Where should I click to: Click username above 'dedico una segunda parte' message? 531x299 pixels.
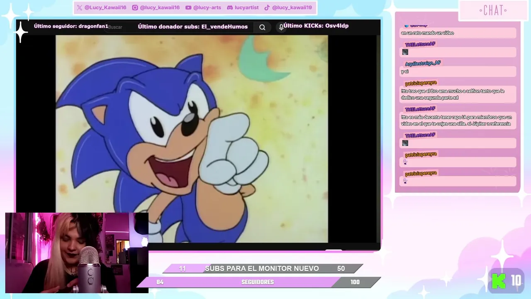pos(421,83)
